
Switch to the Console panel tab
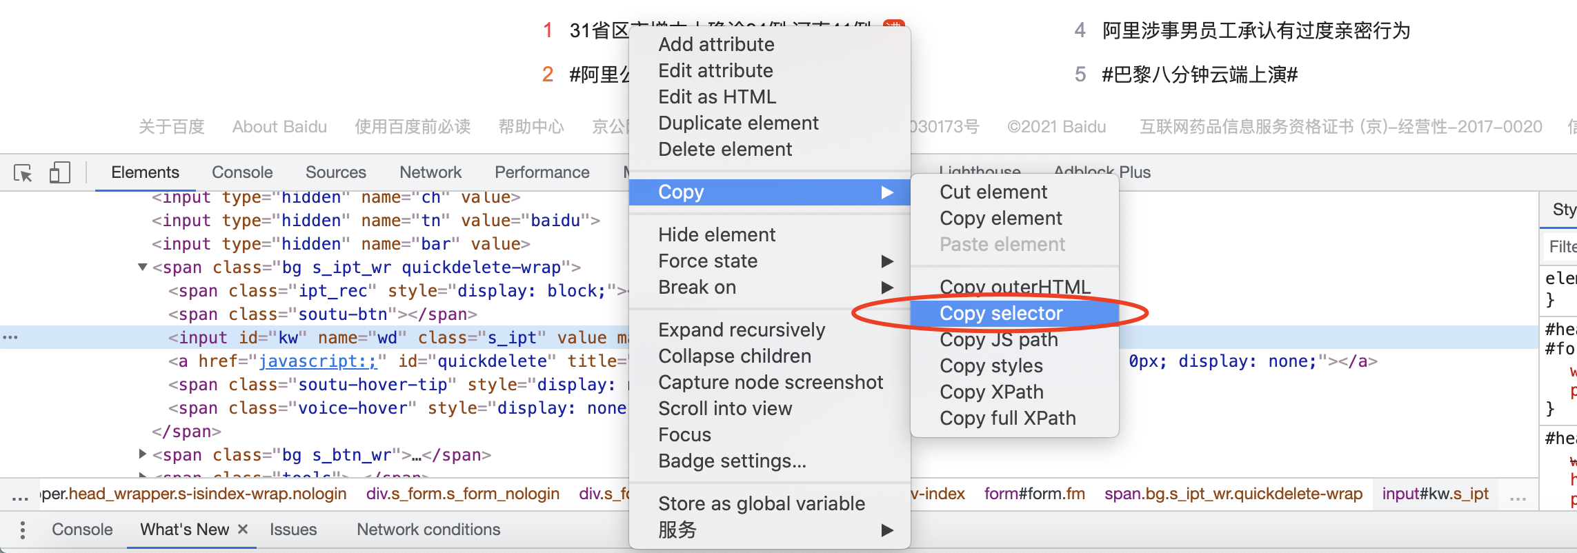(242, 172)
